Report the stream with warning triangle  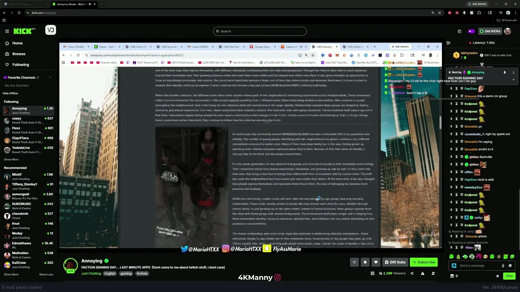[422, 274]
